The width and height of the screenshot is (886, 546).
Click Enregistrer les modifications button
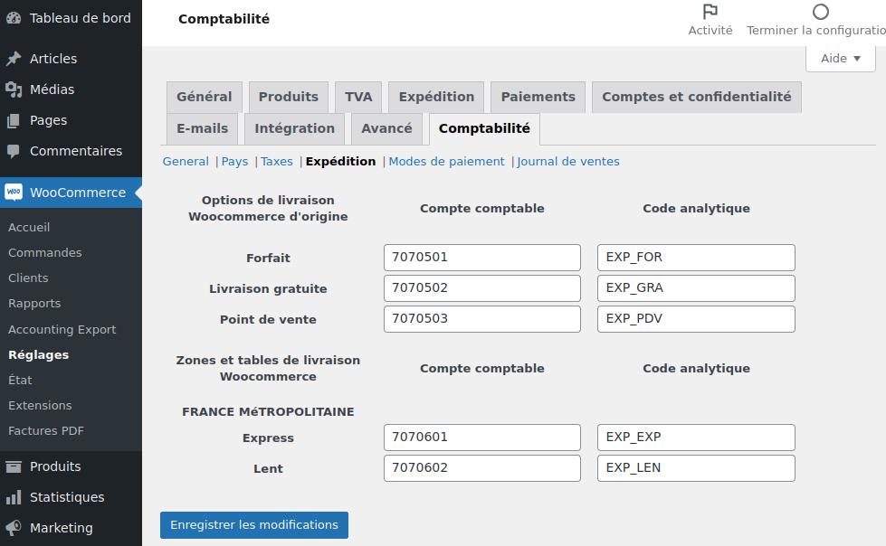254,525
